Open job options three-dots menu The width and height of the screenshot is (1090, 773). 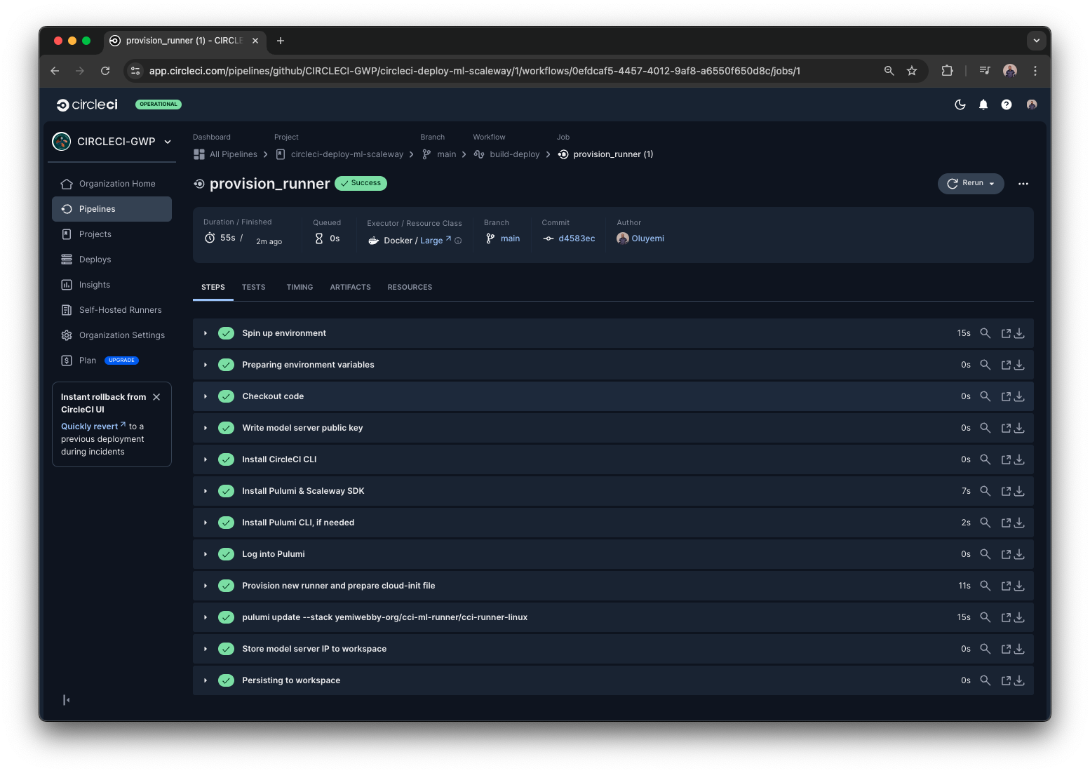pyautogui.click(x=1023, y=184)
